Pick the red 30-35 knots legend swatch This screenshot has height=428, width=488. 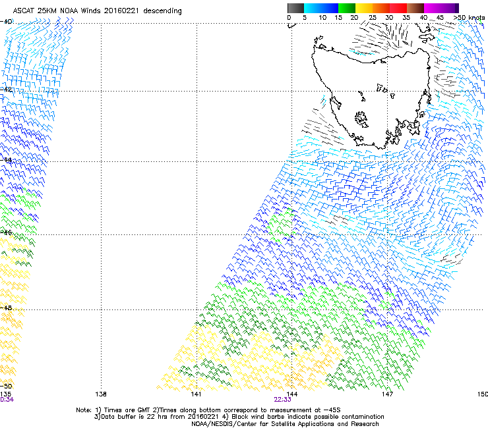click(x=398, y=8)
